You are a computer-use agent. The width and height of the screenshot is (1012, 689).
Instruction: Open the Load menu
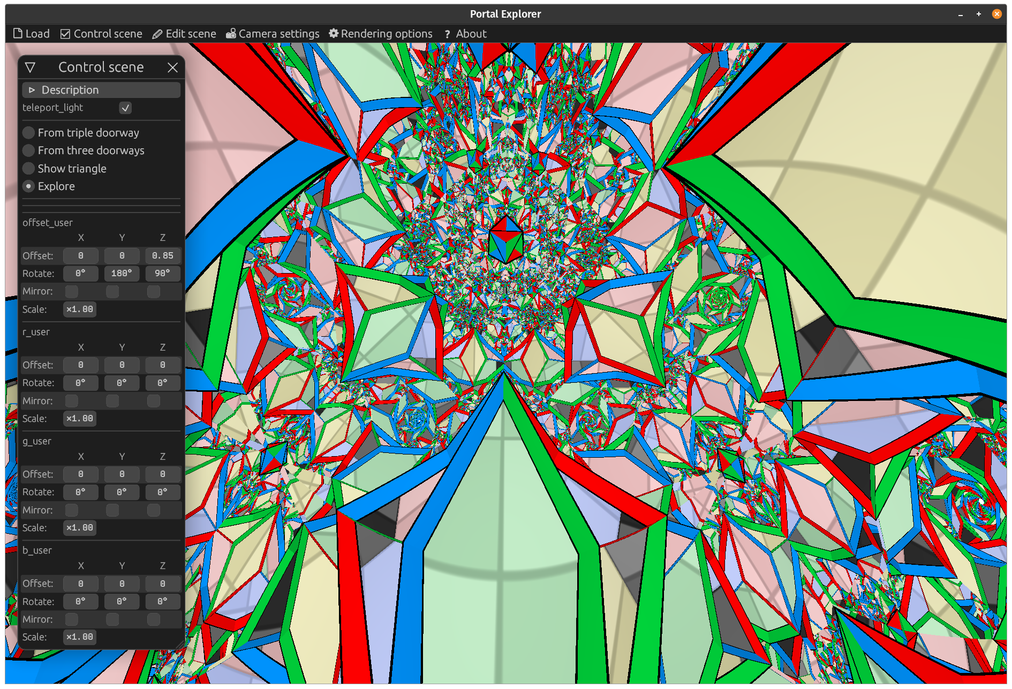(32, 34)
